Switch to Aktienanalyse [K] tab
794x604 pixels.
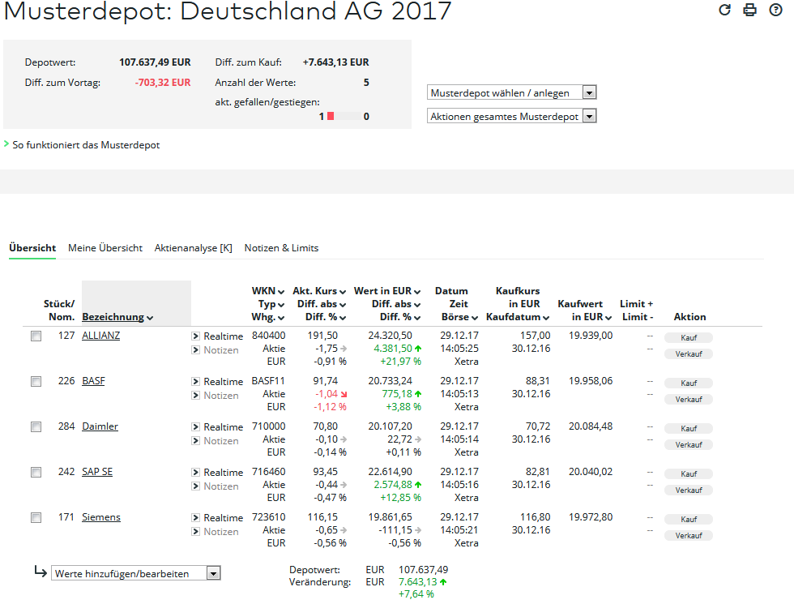194,248
